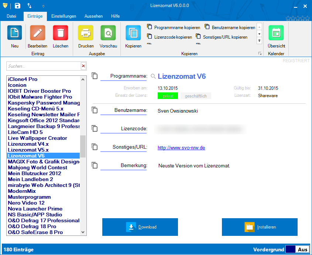Click the Download button
Screen dimensions: 312x255
pyautogui.click(x=140, y=227)
